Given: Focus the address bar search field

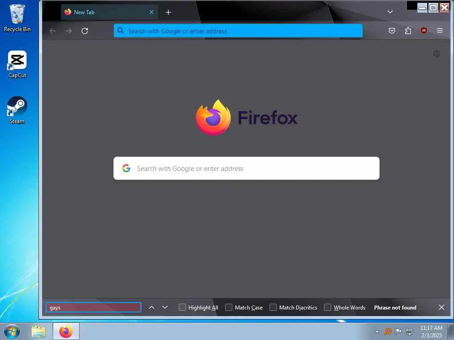Looking at the screenshot, I should point(238,31).
